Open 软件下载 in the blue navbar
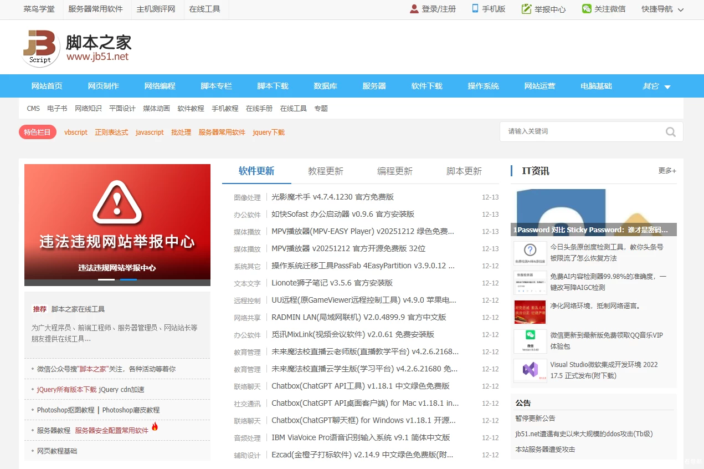 426,86
